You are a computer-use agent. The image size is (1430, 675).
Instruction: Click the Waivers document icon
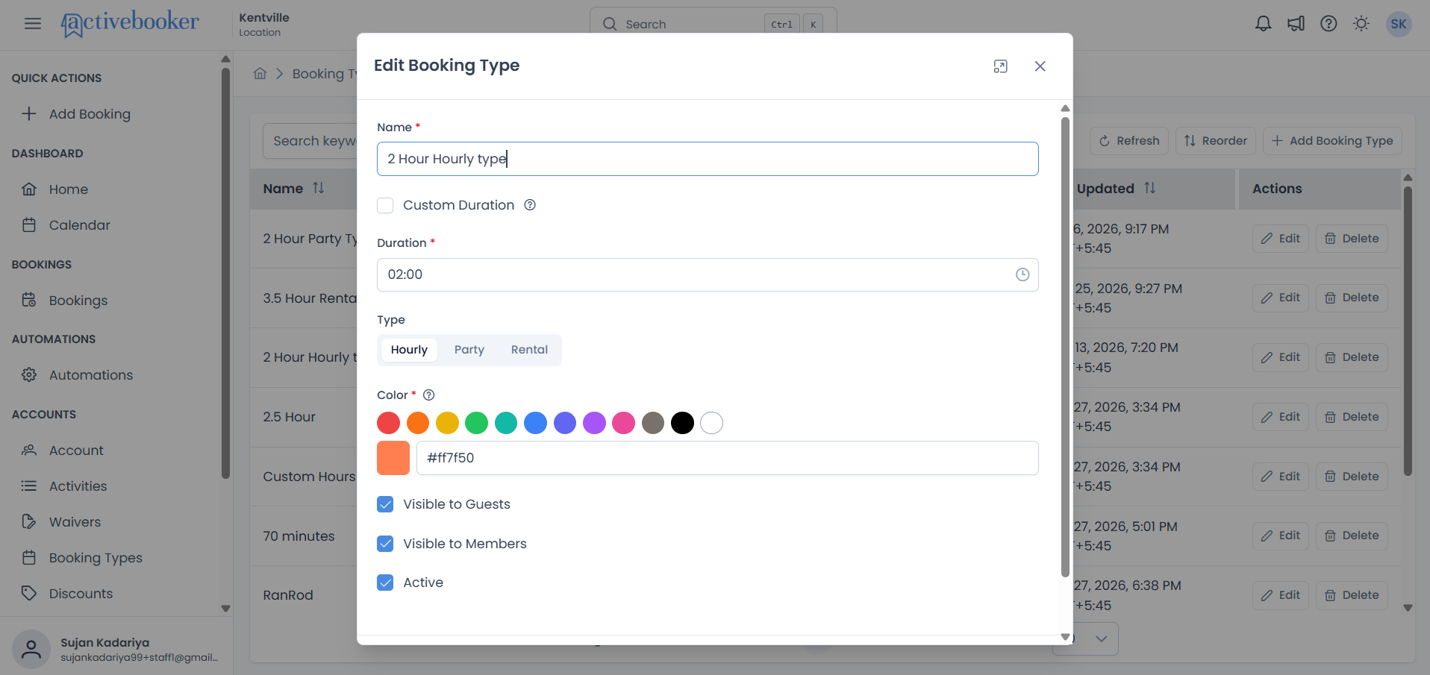click(x=29, y=521)
